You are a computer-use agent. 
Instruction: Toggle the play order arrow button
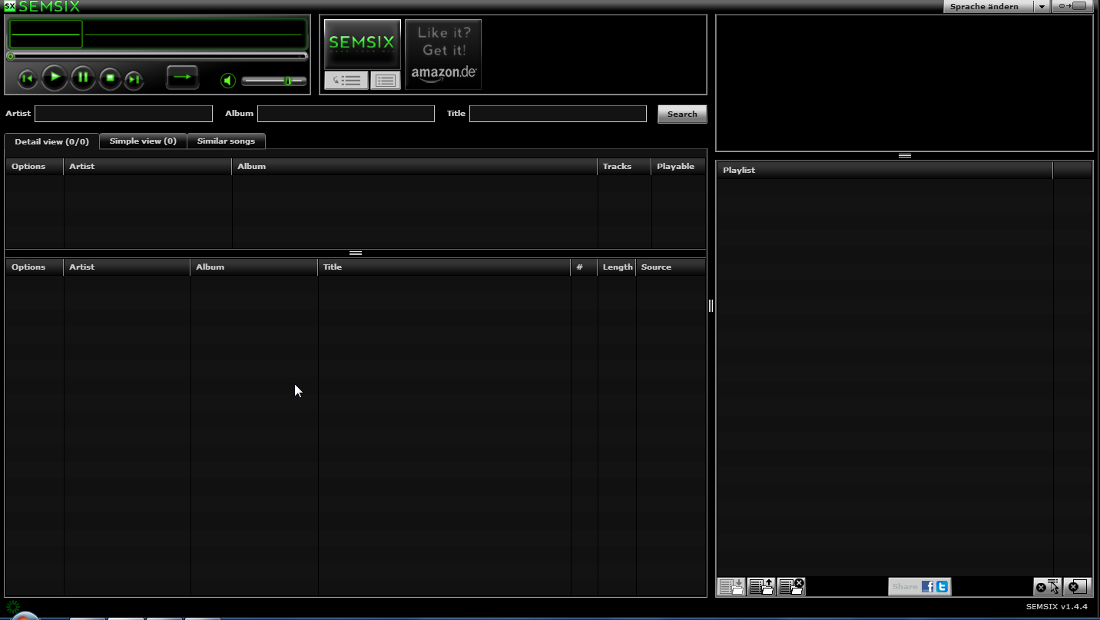pos(183,77)
